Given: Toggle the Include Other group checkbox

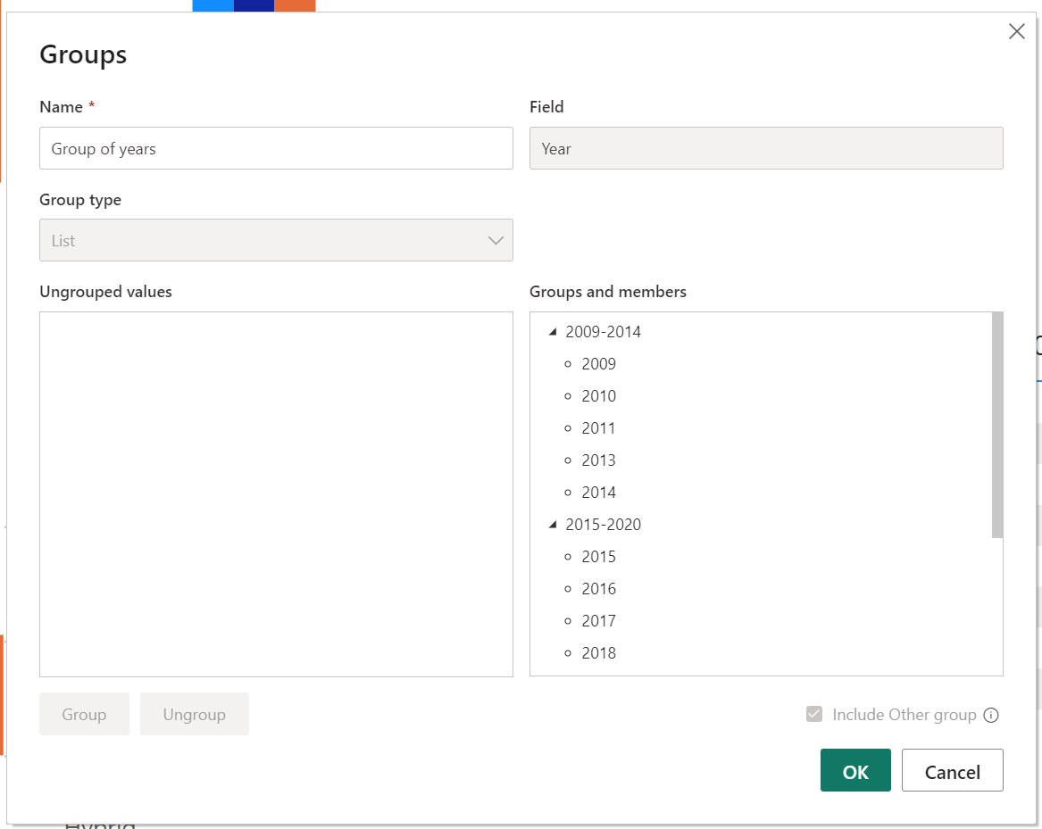Looking at the screenshot, I should coord(814,714).
